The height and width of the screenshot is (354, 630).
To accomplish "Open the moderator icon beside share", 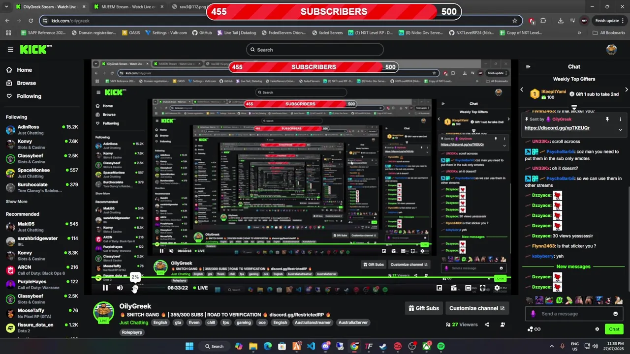I will pos(503,324).
